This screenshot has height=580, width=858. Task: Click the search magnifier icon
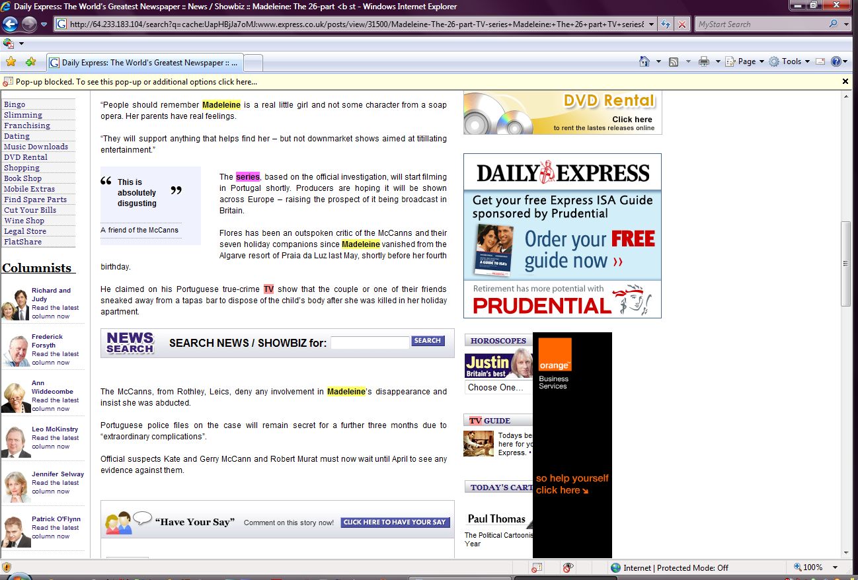click(x=833, y=24)
